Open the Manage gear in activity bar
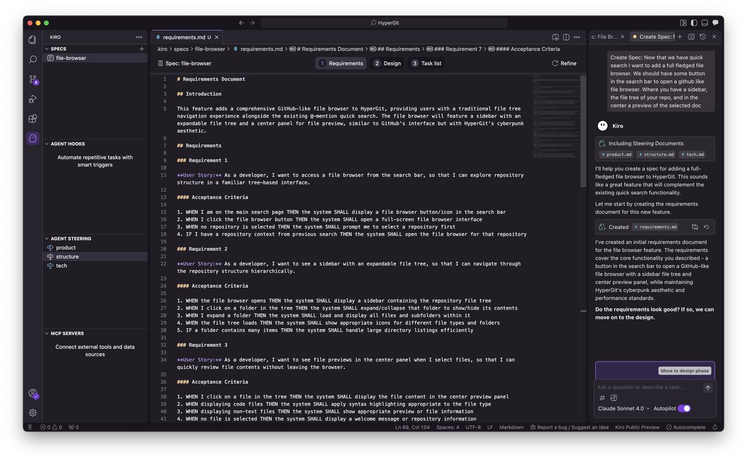 (x=32, y=412)
